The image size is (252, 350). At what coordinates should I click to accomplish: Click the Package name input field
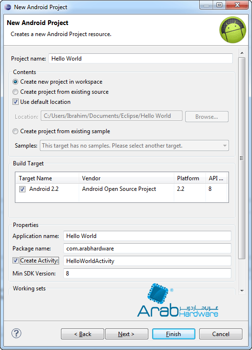click(147, 249)
